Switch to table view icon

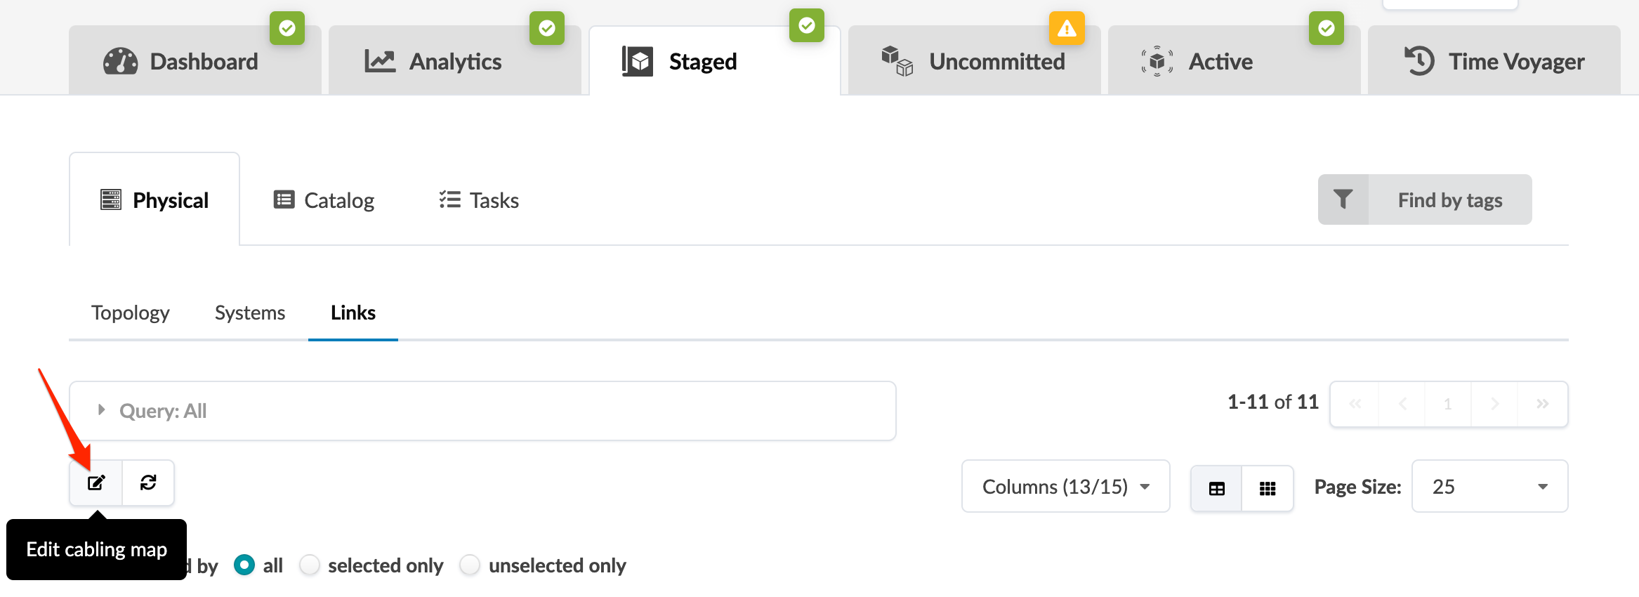point(1216,488)
